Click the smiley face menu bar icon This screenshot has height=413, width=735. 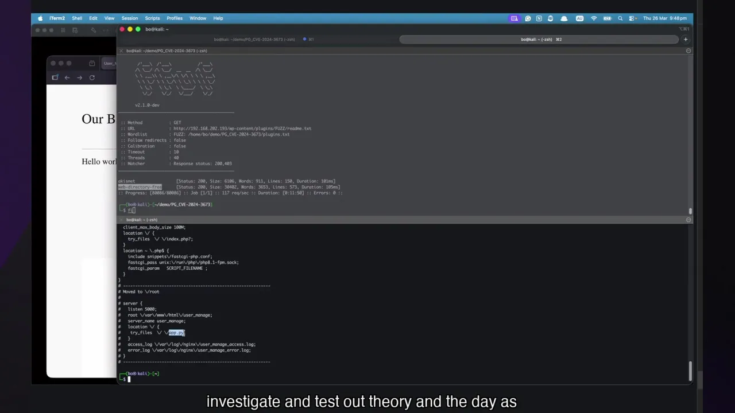coord(550,18)
